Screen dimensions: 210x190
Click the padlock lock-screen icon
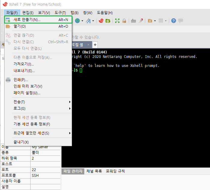124,21
